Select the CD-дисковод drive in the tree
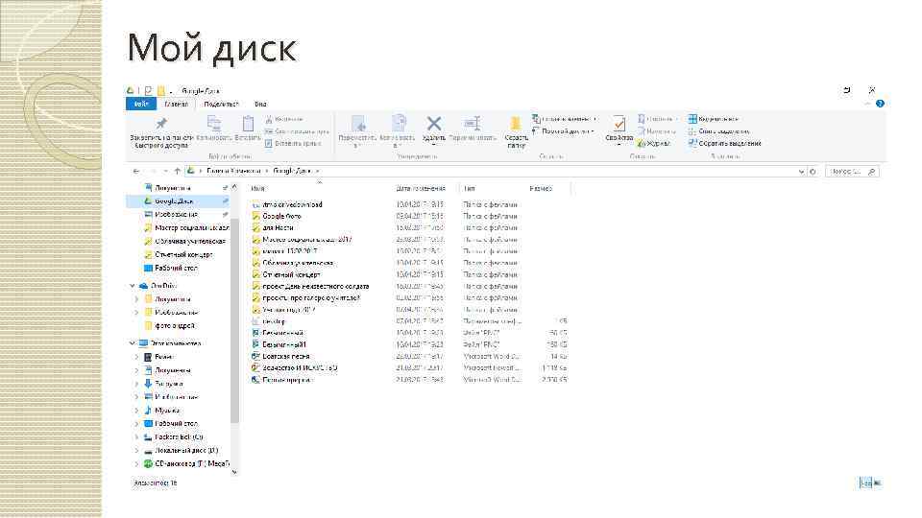922x518 pixels. click(x=187, y=464)
